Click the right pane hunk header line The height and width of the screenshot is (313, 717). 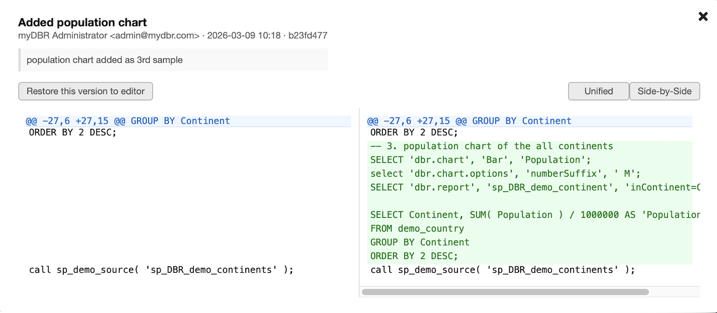[x=469, y=121]
